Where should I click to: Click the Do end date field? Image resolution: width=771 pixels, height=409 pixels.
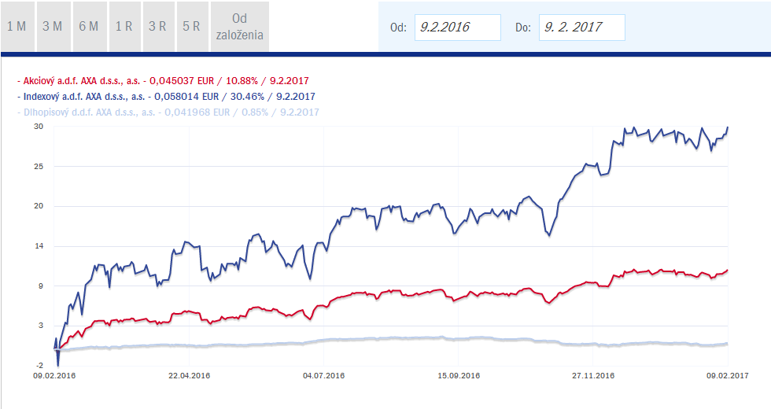click(x=581, y=27)
